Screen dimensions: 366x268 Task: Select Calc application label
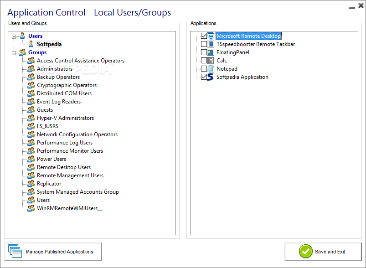point(222,61)
